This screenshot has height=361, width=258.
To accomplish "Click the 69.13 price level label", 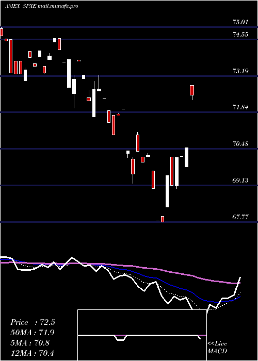I will coord(240,180).
